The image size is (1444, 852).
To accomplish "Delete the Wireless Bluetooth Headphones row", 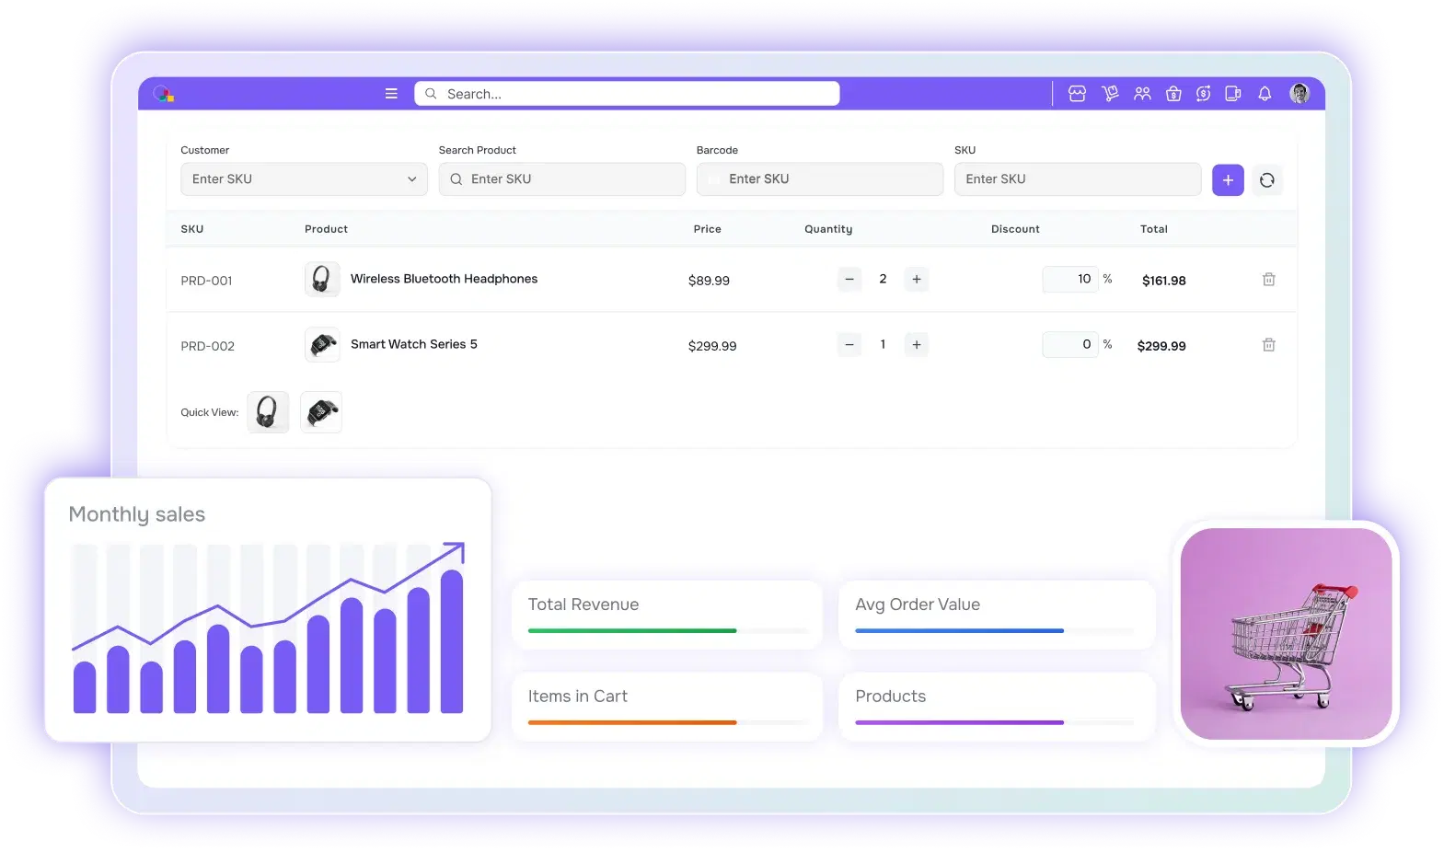I will pyautogui.click(x=1268, y=280).
